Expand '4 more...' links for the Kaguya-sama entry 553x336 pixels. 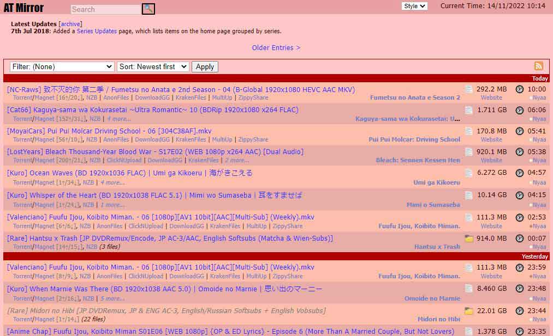click(x=119, y=119)
